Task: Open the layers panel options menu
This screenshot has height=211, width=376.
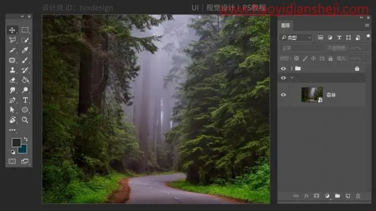Action: coord(367,26)
